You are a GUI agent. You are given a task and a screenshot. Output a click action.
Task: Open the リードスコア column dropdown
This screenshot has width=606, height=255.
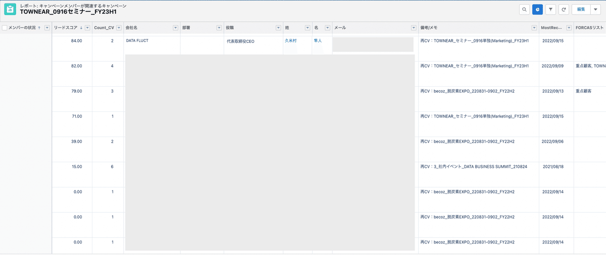pos(87,28)
